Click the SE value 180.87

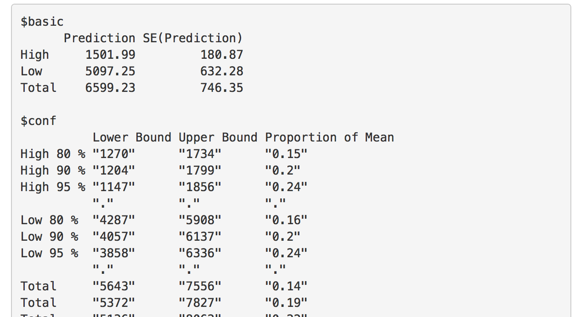(x=222, y=55)
